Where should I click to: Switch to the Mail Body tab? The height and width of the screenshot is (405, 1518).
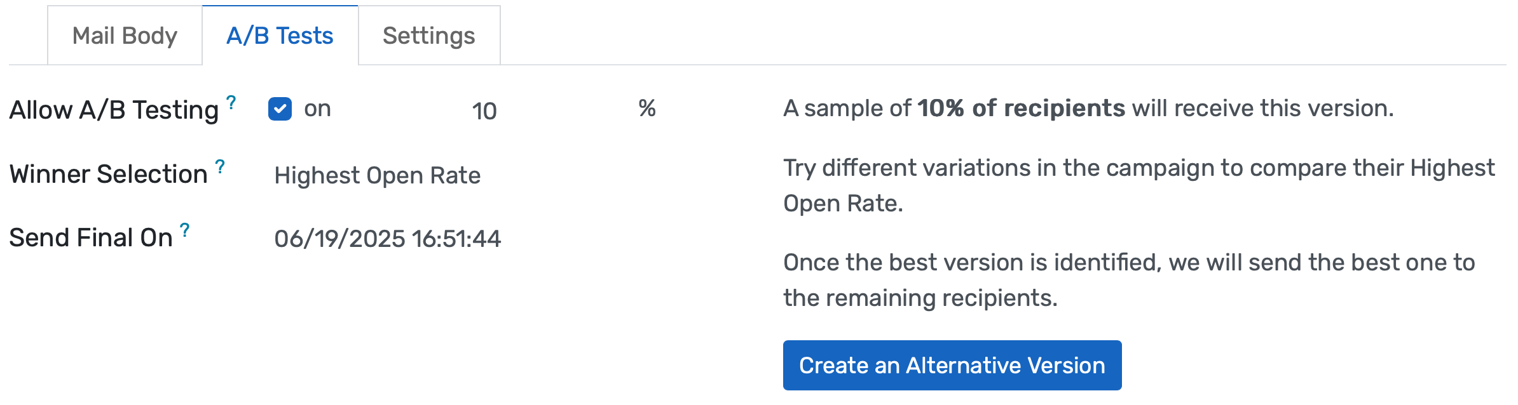pyautogui.click(x=124, y=36)
